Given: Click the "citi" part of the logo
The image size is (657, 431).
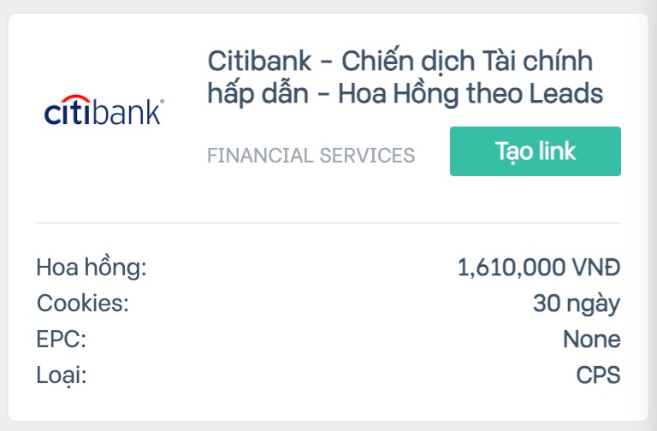Looking at the screenshot, I should tap(67, 110).
